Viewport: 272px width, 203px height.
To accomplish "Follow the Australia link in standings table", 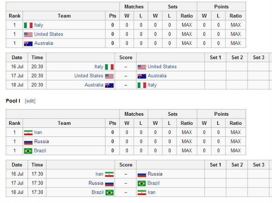I will 44,43.
